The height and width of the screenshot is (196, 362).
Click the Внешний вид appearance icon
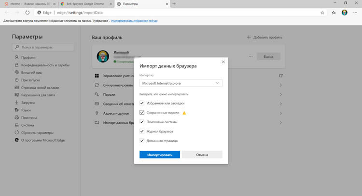[x=16, y=72]
